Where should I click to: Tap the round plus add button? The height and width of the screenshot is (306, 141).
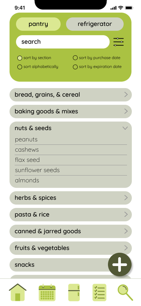click(x=120, y=265)
